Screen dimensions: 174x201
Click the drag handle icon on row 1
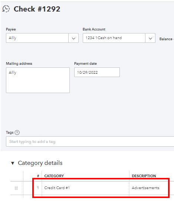[x=16, y=188]
